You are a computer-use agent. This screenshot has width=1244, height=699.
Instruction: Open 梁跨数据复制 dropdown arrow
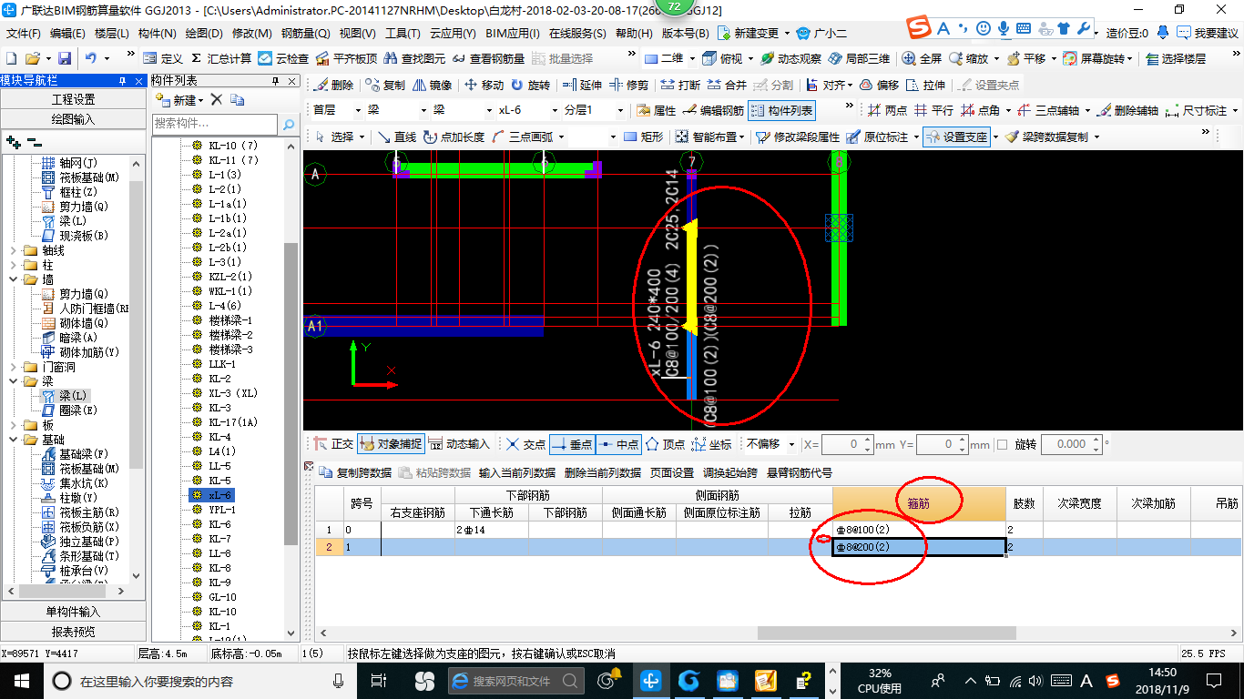click(1096, 137)
